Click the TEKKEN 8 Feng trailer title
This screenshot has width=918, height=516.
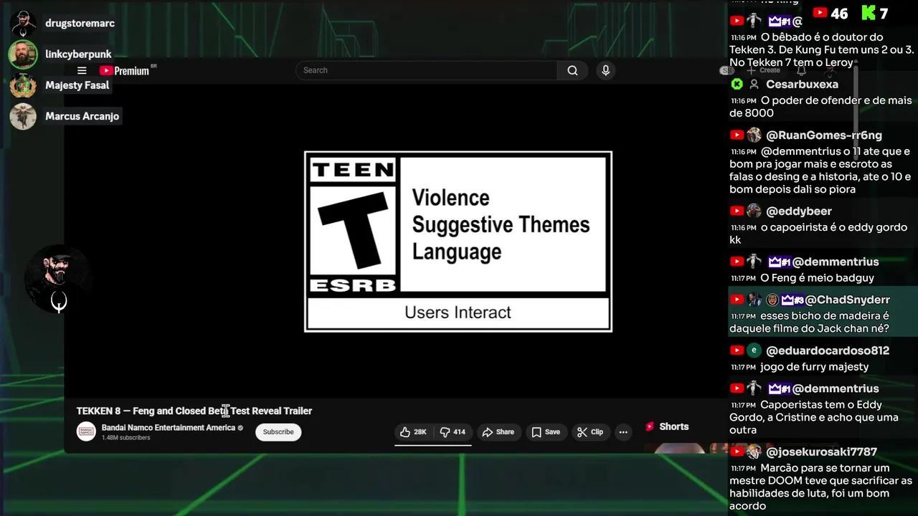(x=194, y=411)
